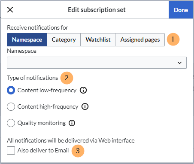Enable Also deliver to Email checkbox

(11, 150)
